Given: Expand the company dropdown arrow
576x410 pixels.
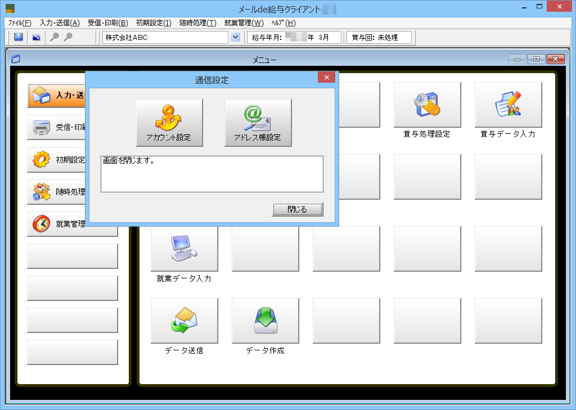Looking at the screenshot, I should [x=236, y=37].
